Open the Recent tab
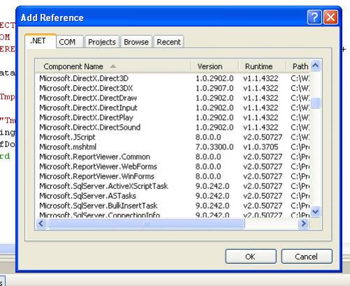 pos(169,42)
